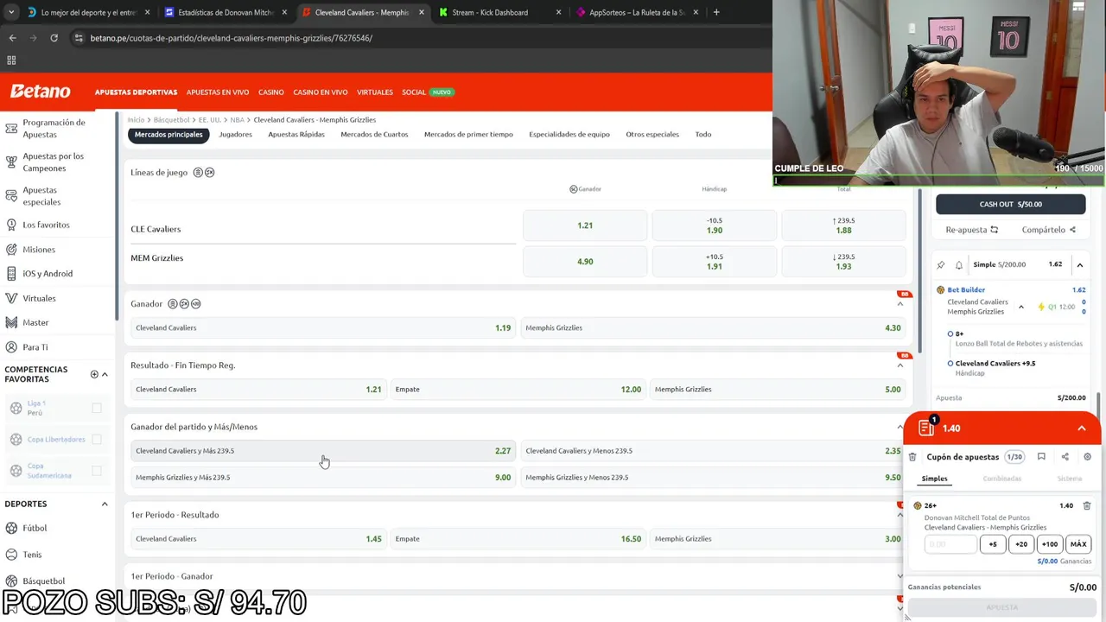The image size is (1106, 622).
Task: Click Re-apuesta button
Action: (x=971, y=230)
